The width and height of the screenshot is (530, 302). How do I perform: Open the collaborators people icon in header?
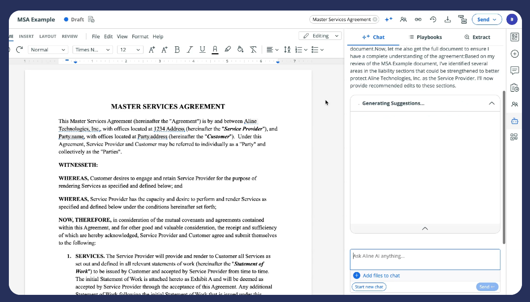pos(403,19)
